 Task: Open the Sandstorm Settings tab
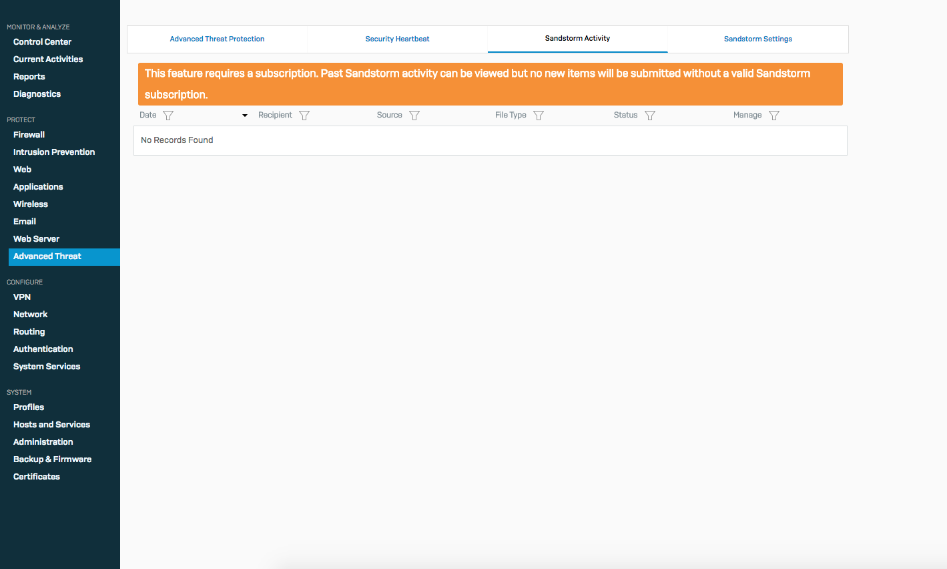(757, 39)
